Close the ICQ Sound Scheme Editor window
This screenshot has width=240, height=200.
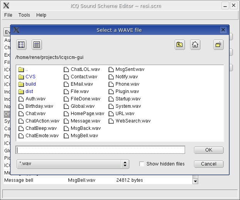pyautogui.click(x=233, y=6)
